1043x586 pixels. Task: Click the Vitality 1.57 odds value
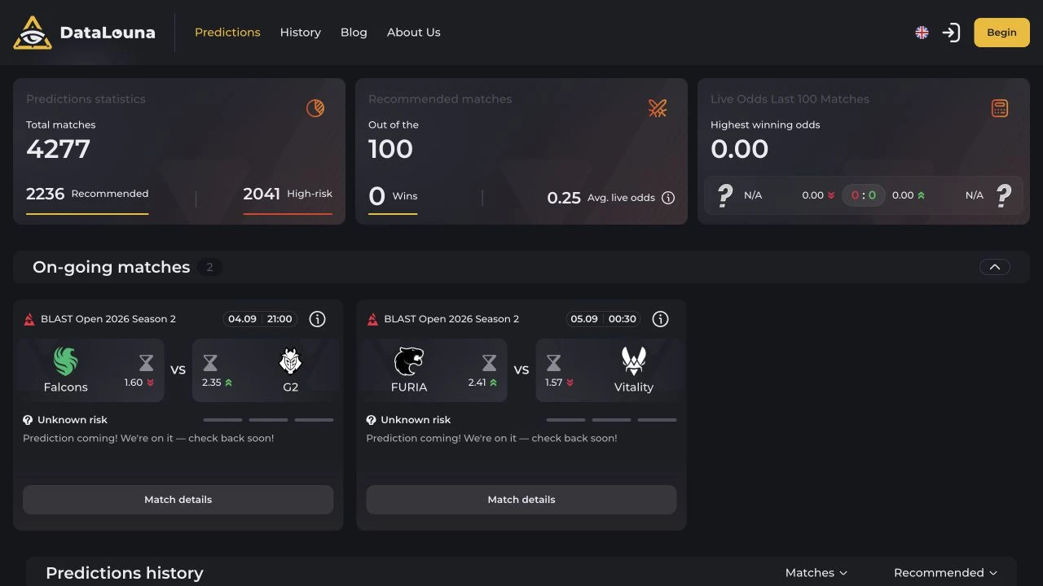click(554, 383)
